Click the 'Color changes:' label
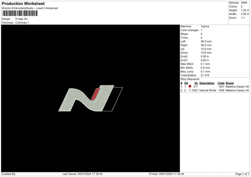The height and width of the screenshot is (177, 251). tap(190, 30)
